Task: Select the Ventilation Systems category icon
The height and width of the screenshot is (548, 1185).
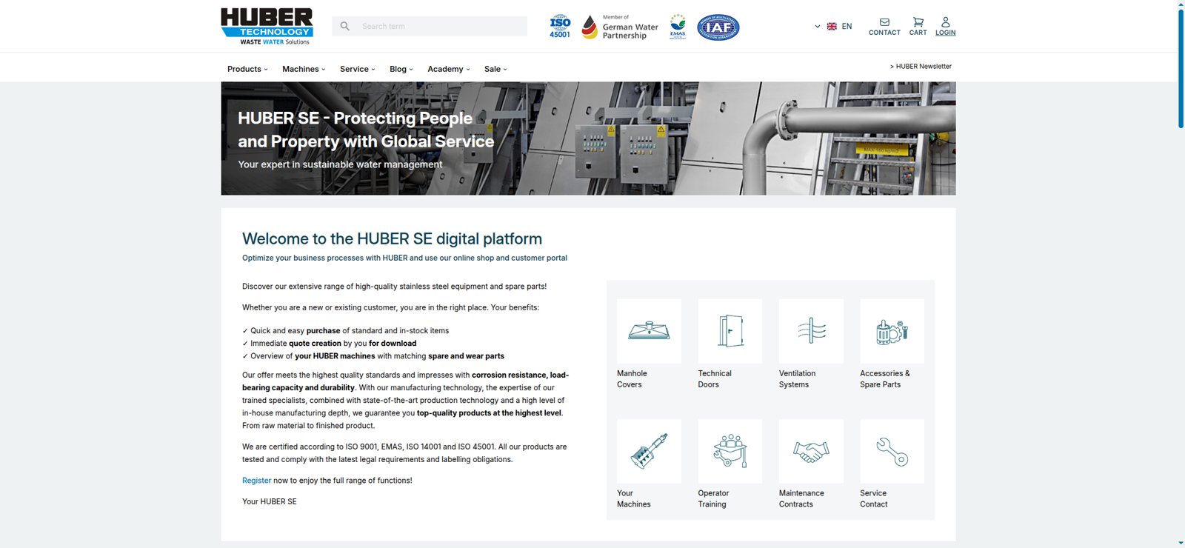Action: coord(811,331)
